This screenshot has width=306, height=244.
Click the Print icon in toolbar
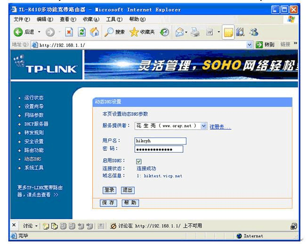pos(195,32)
